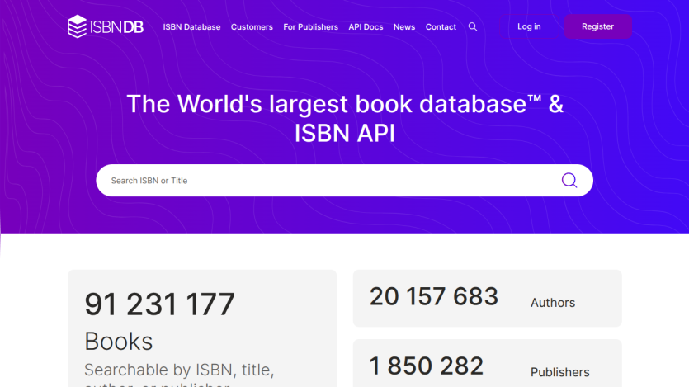Viewport: 689px width, 387px height.
Task: Click the World's largest book database headline
Action: [x=345, y=119]
